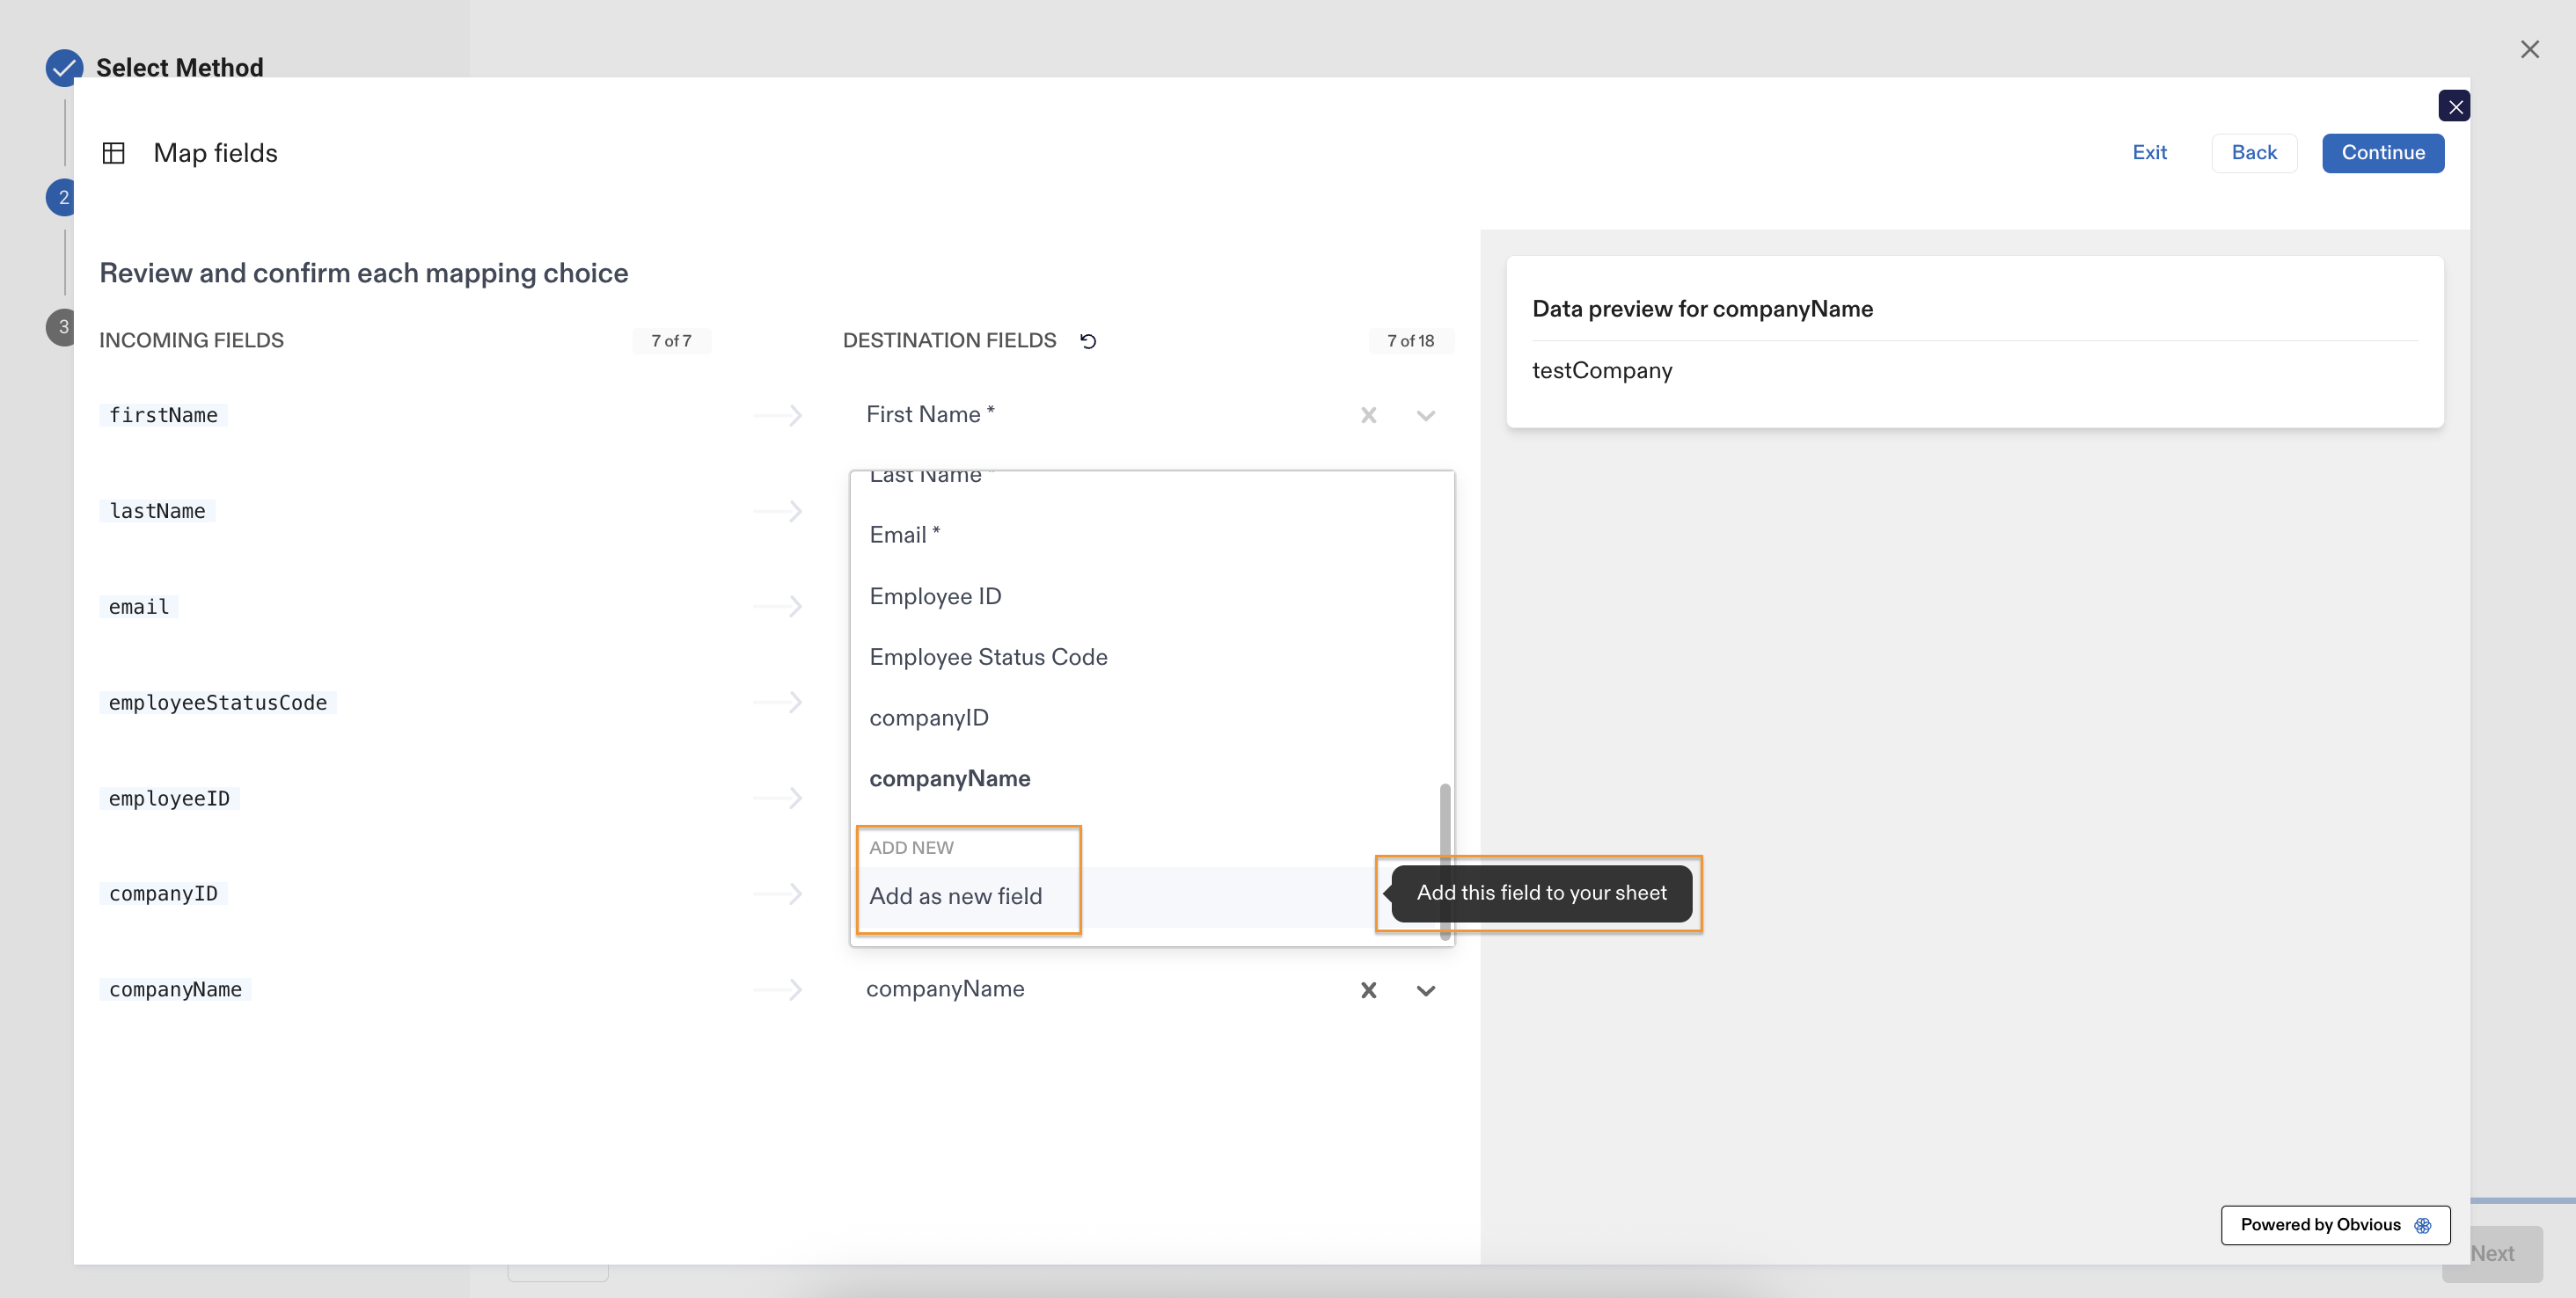The image size is (2576, 1298).
Task: Select Employee ID from the list
Action: pyautogui.click(x=935, y=595)
